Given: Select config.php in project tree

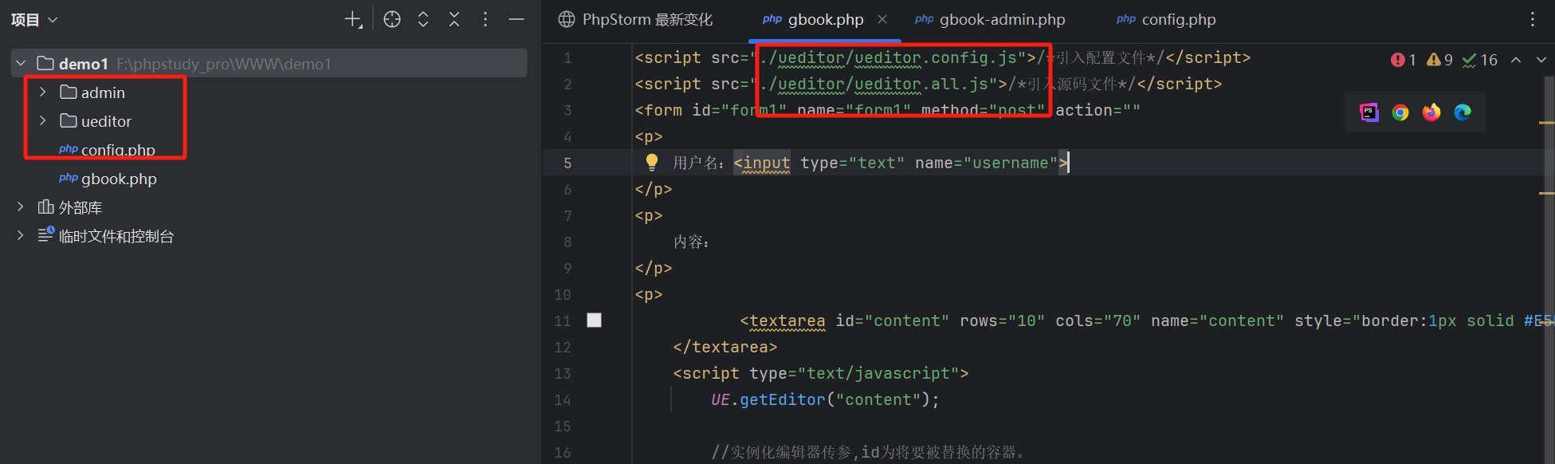Looking at the screenshot, I should pyautogui.click(x=108, y=150).
